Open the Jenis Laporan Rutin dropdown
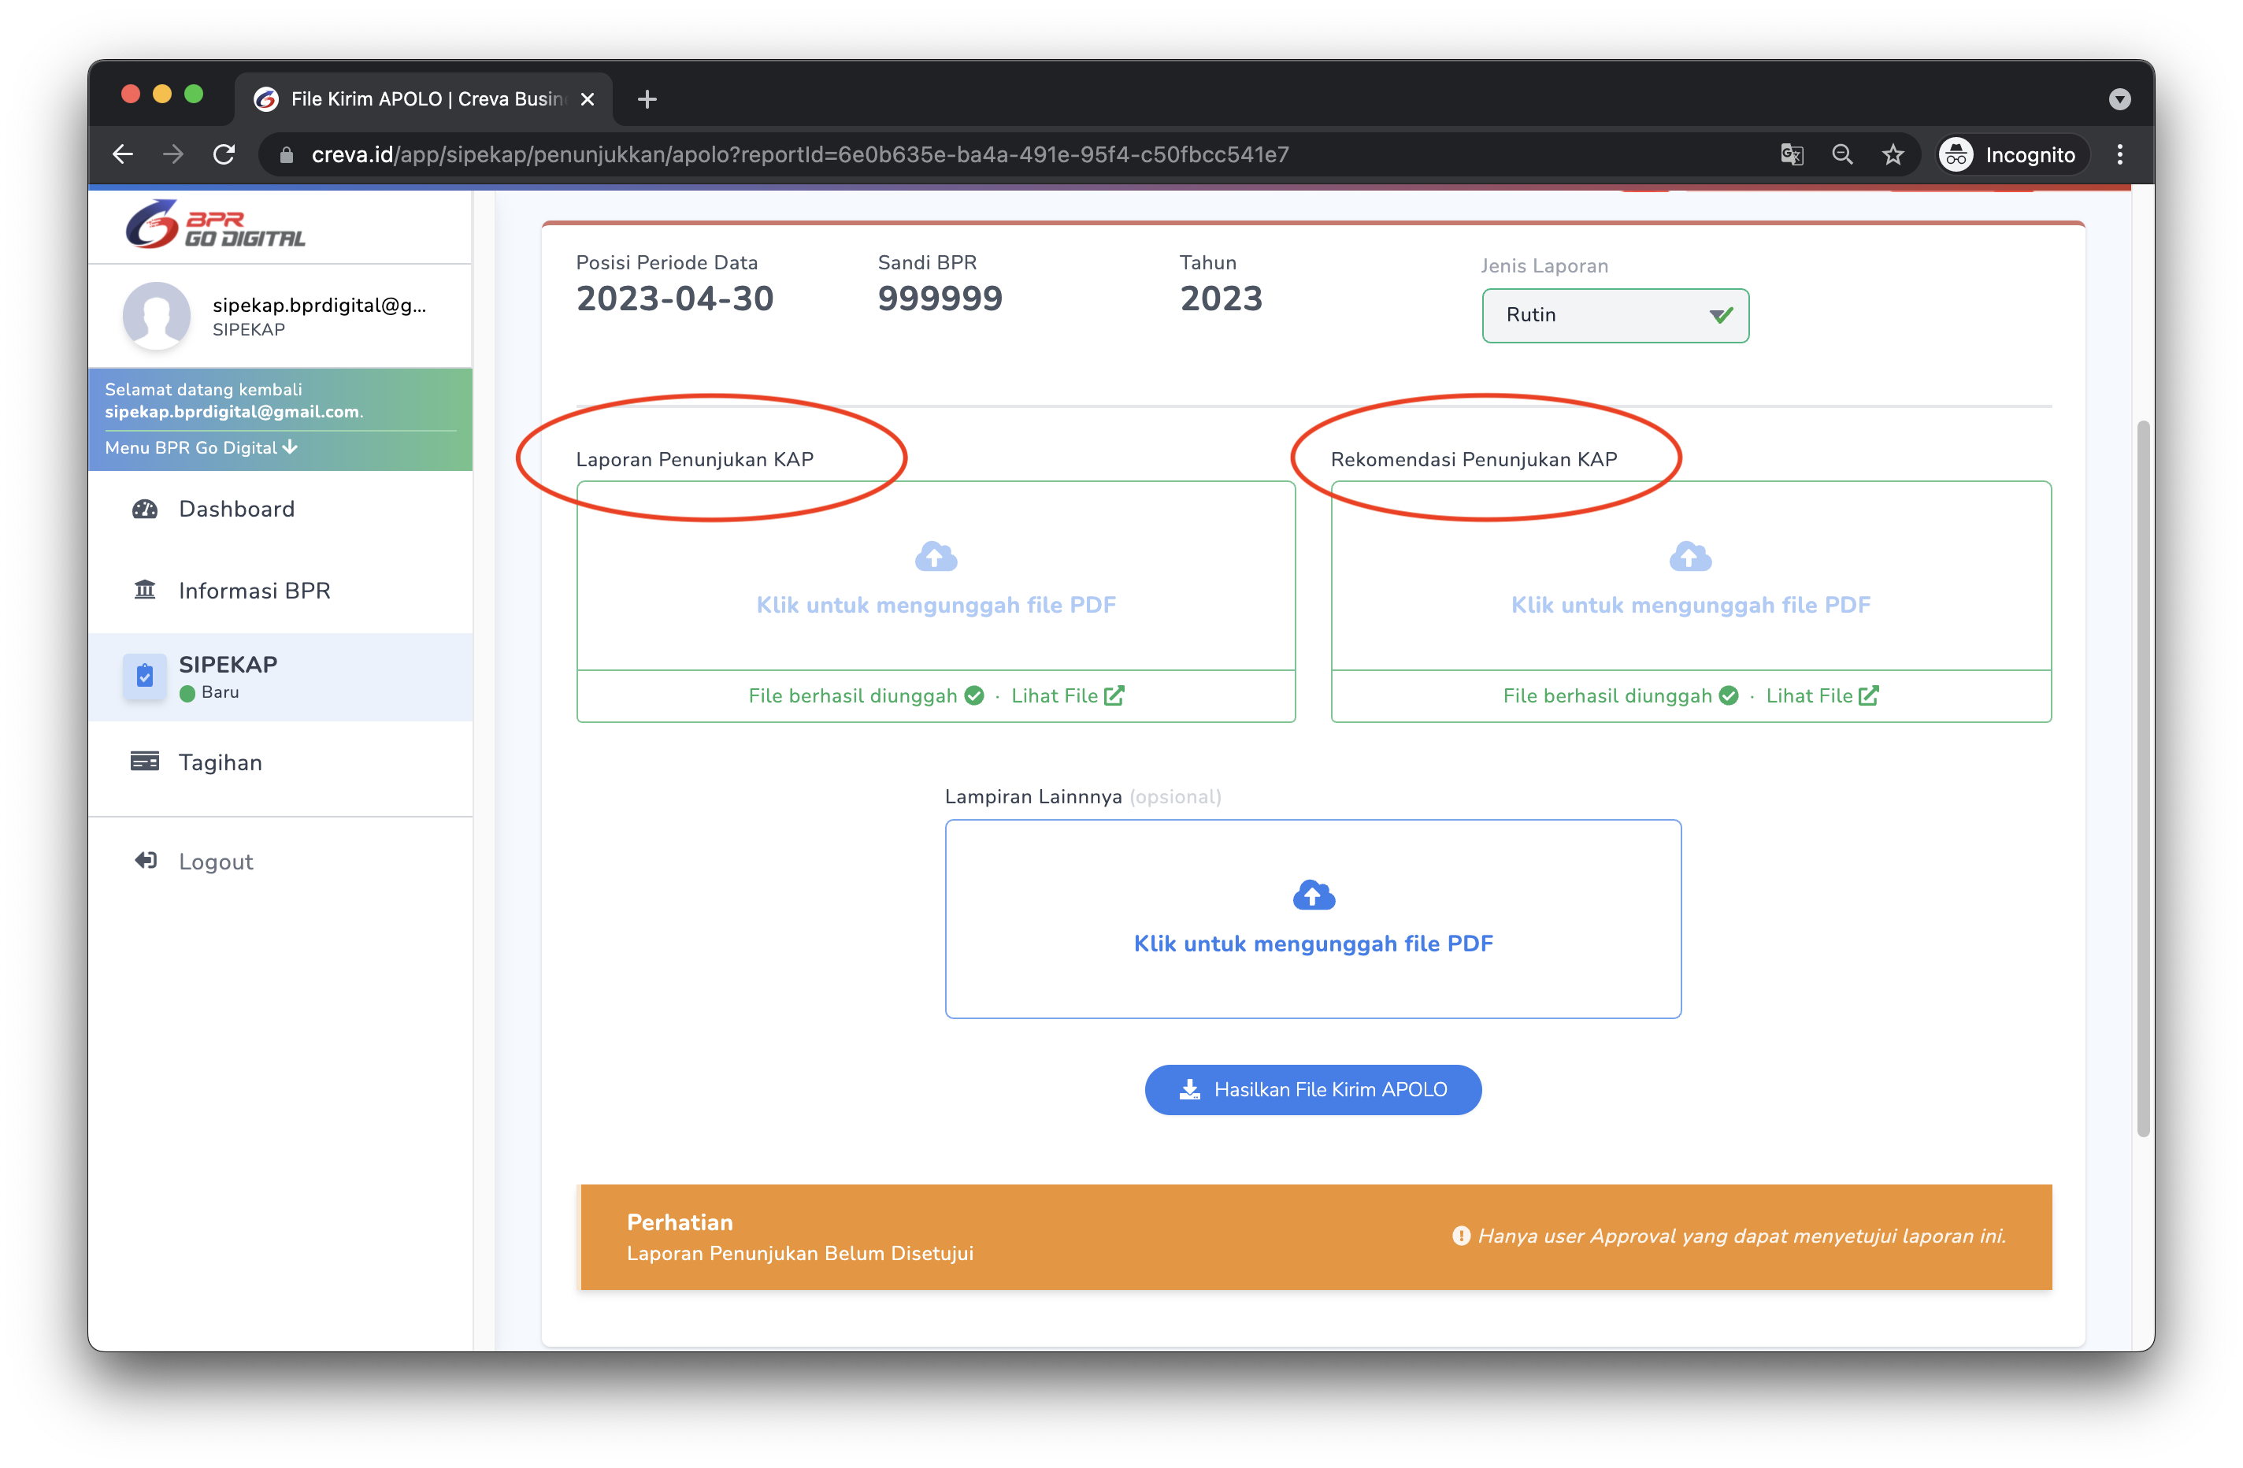This screenshot has width=2243, height=1468. [1615, 316]
